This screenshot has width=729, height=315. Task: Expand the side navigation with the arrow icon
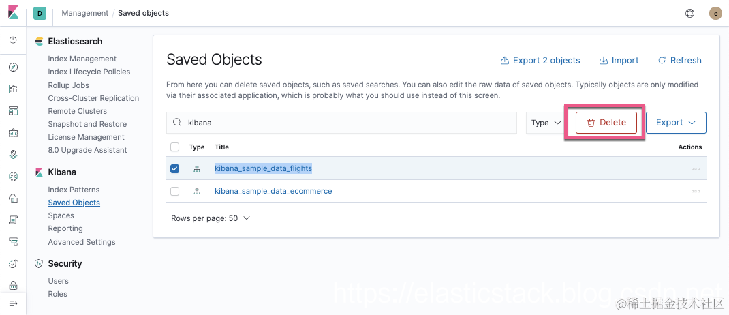[13, 303]
